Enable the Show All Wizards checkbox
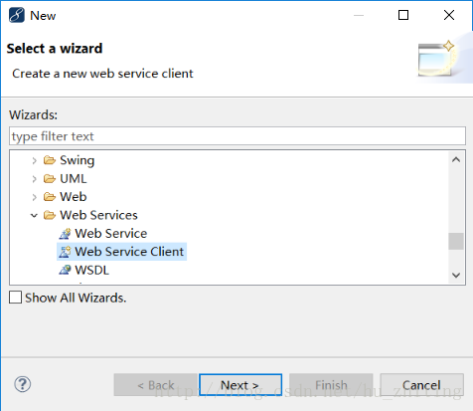Viewport: 473px width, 411px height. coord(15,298)
